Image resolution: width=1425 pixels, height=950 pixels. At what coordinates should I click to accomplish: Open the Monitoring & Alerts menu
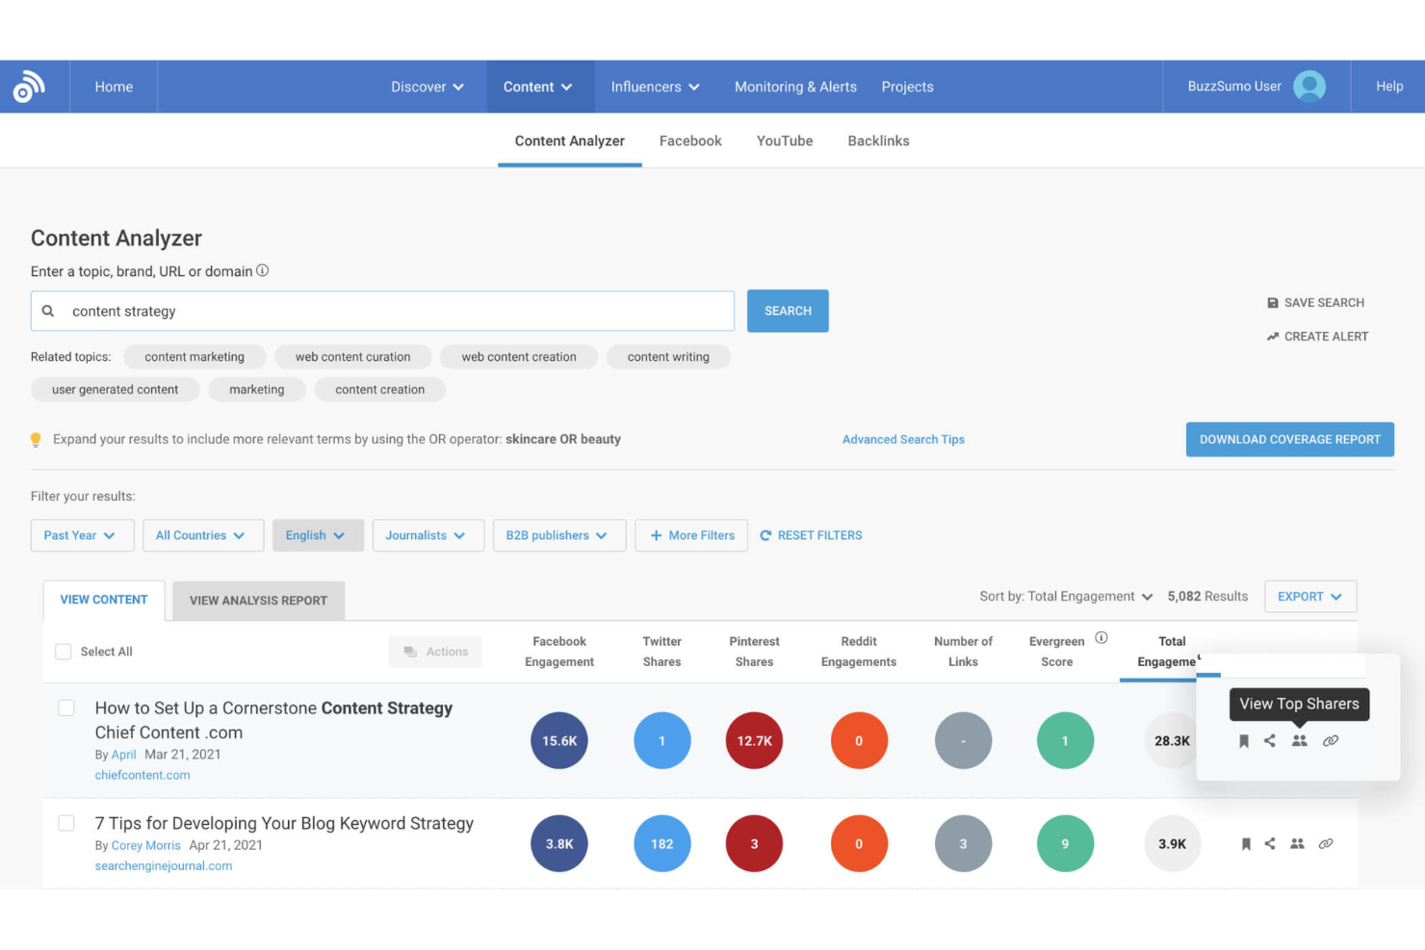[795, 87]
